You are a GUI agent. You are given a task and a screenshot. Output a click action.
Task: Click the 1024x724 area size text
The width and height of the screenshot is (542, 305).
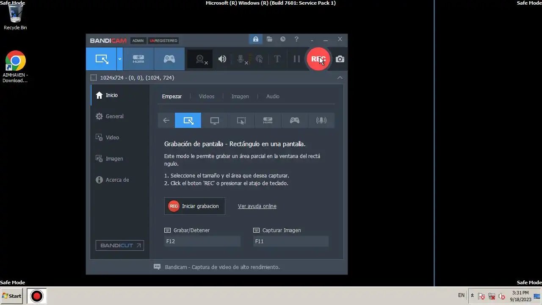click(x=137, y=78)
